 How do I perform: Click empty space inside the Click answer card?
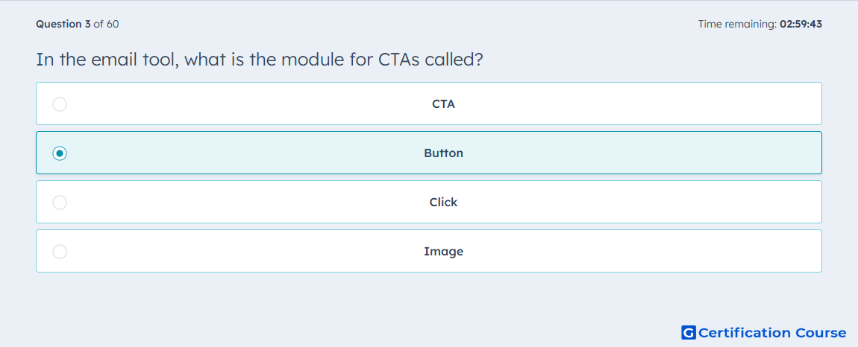point(629,203)
